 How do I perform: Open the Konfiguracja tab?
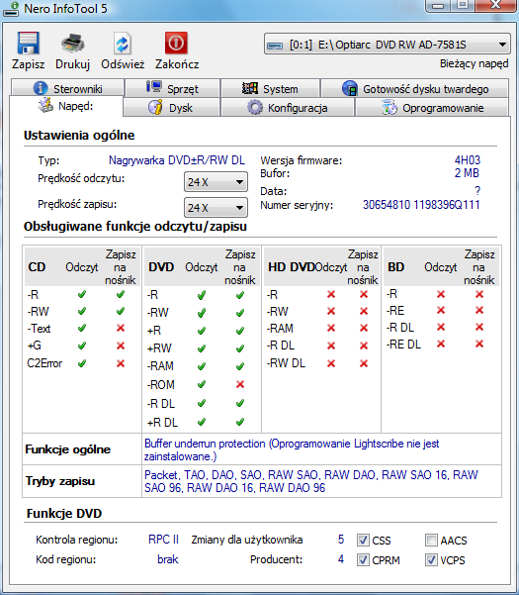(x=288, y=107)
